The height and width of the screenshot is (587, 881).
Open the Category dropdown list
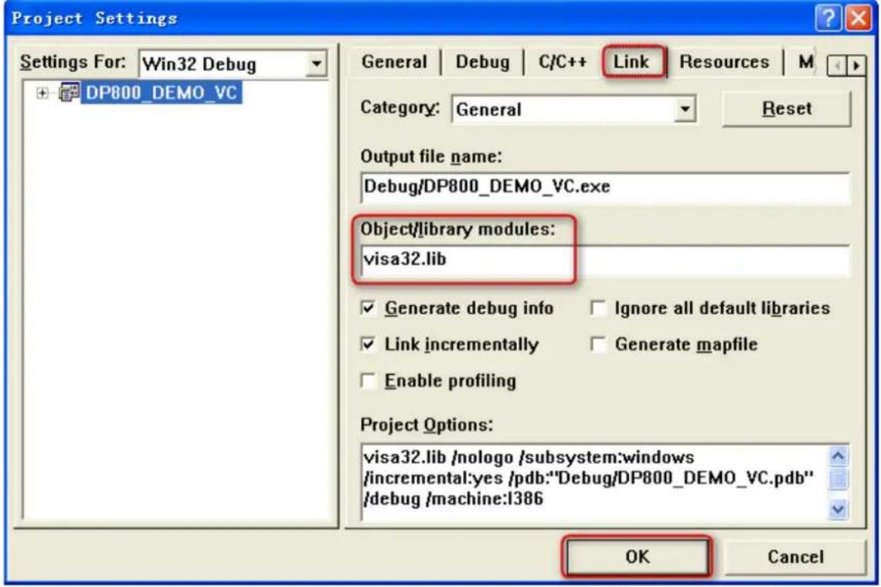pos(685,108)
